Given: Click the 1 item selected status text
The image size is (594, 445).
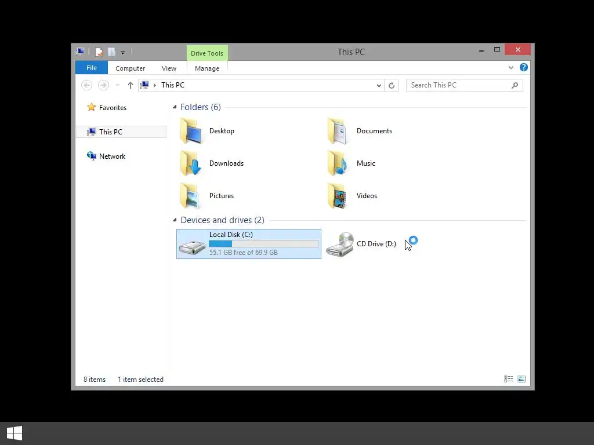Looking at the screenshot, I should [x=140, y=380].
